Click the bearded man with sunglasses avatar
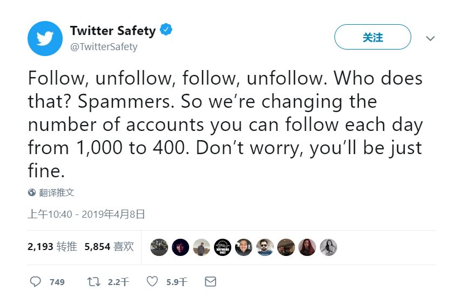This screenshot has width=462, height=305. 265,247
